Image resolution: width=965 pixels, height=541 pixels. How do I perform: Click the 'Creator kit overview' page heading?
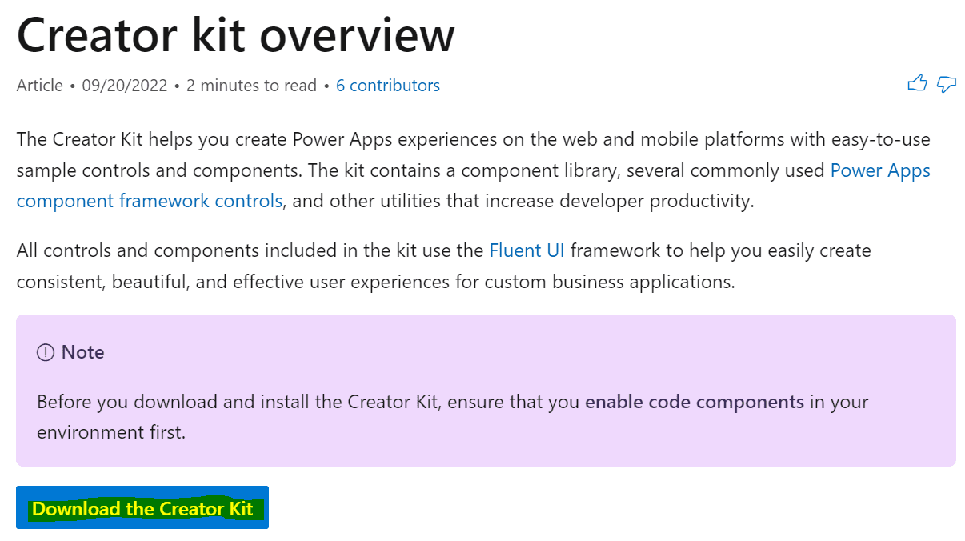pyautogui.click(x=236, y=34)
